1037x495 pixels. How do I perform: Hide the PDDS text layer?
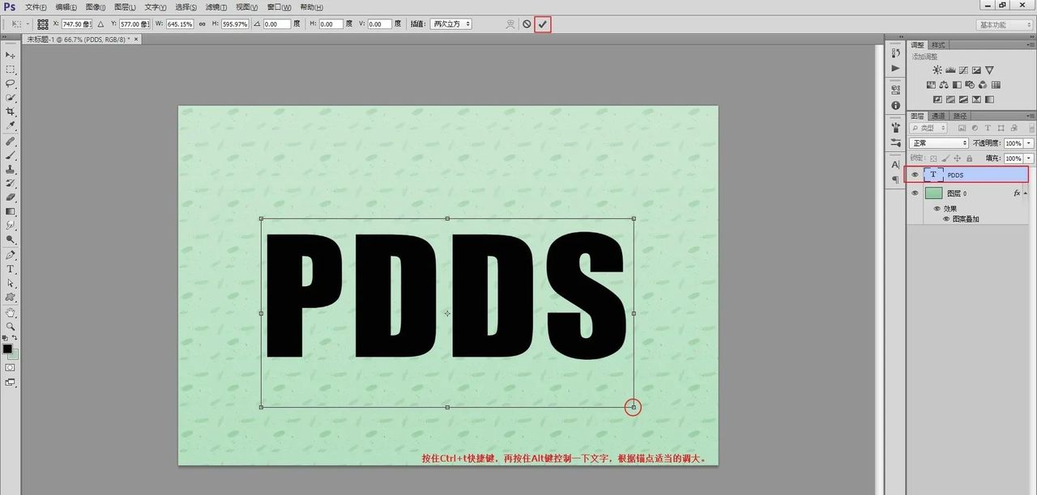[915, 174]
